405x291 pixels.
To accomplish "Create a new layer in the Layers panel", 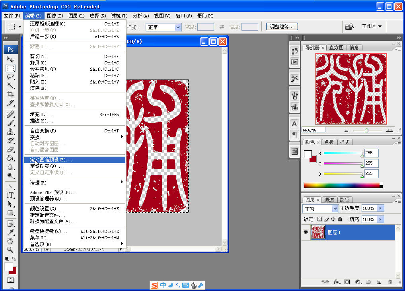I will [x=379, y=282].
